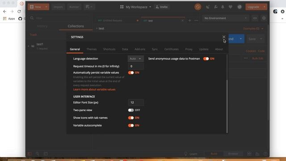Add a new request tab with plus
Image resolution: width=286 pixels, height=161 pixels.
click(189, 21)
